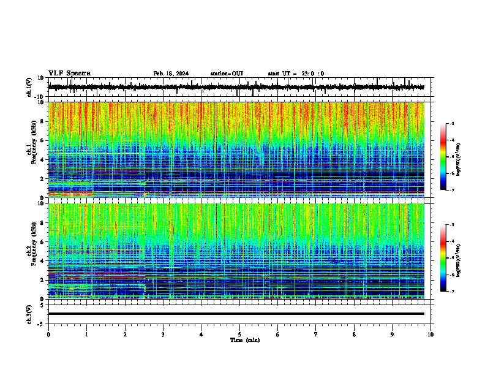Click the "4" tick label on the Time axis

point(201,335)
